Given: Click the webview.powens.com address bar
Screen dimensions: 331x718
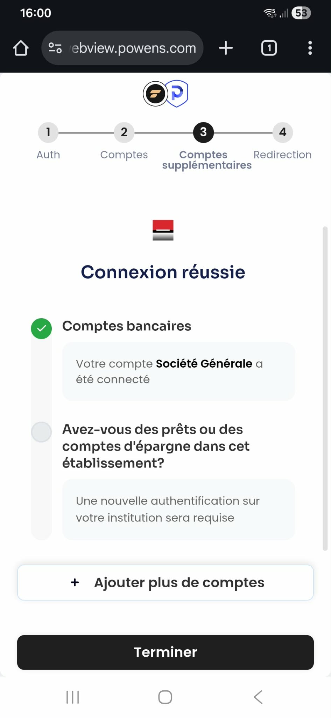Looking at the screenshot, I should (134, 48).
